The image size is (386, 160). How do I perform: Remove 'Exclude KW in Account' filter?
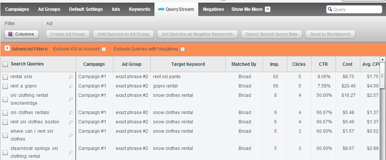pos(104,49)
